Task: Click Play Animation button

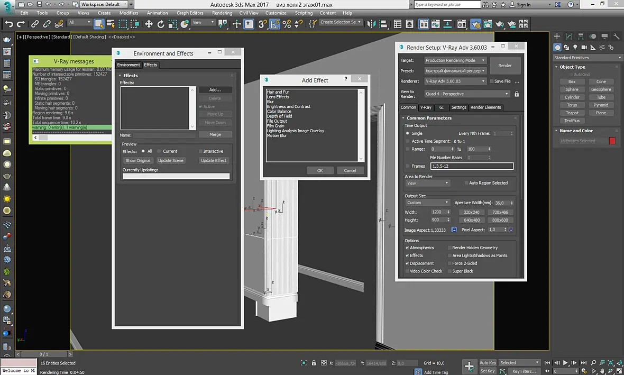Action: (x=565, y=363)
